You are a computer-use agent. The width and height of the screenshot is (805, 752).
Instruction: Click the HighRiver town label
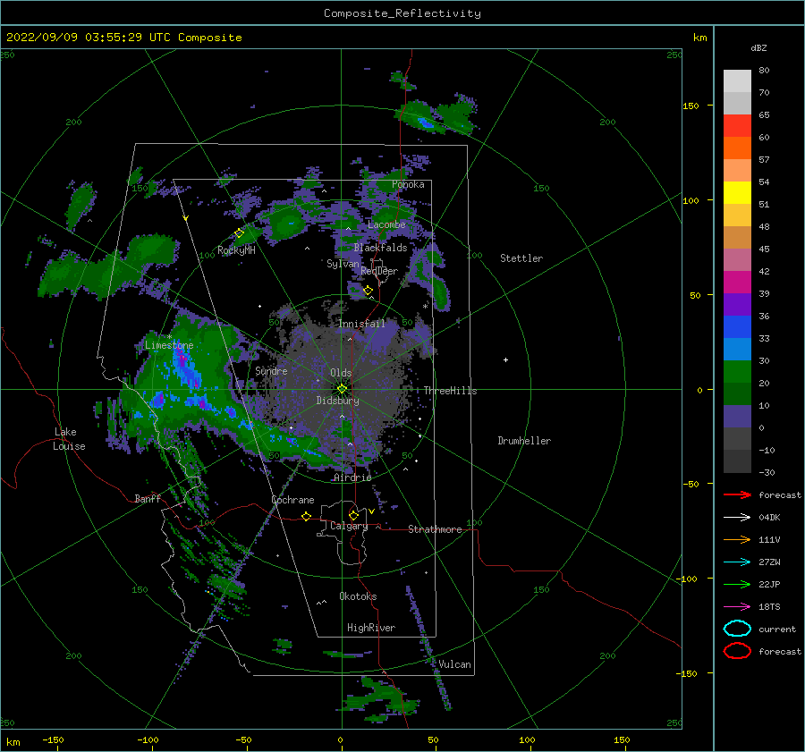[371, 628]
